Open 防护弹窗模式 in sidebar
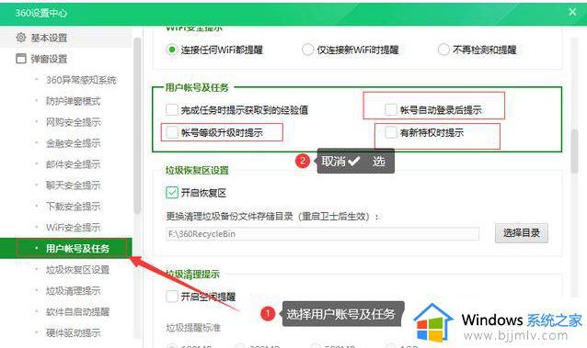Image resolution: width=587 pixels, height=348 pixels. [x=73, y=101]
